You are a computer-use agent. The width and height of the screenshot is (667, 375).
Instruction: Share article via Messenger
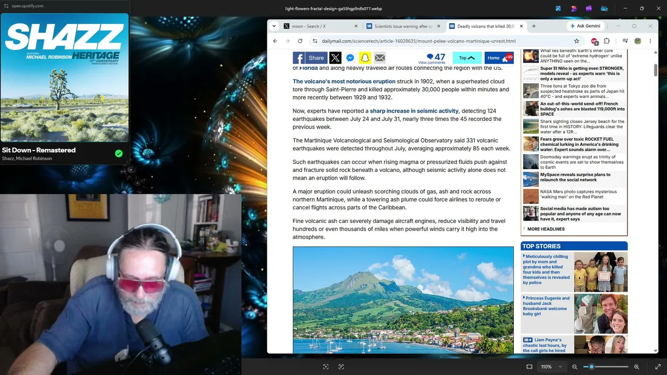[x=350, y=58]
